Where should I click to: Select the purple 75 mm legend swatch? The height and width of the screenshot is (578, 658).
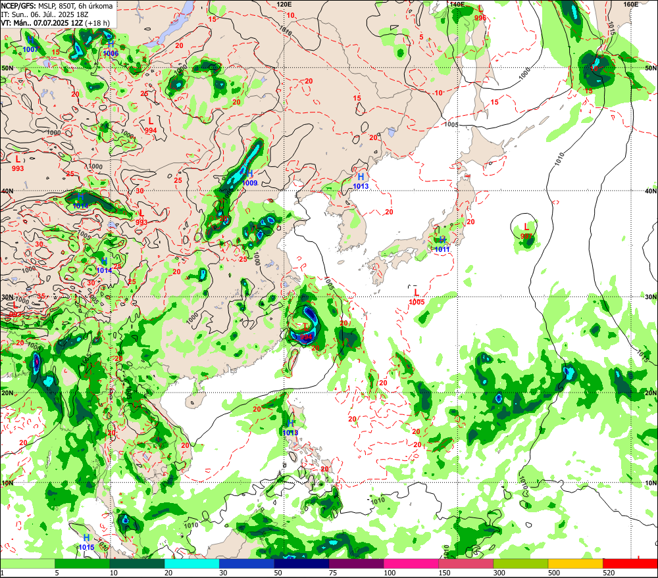356,564
